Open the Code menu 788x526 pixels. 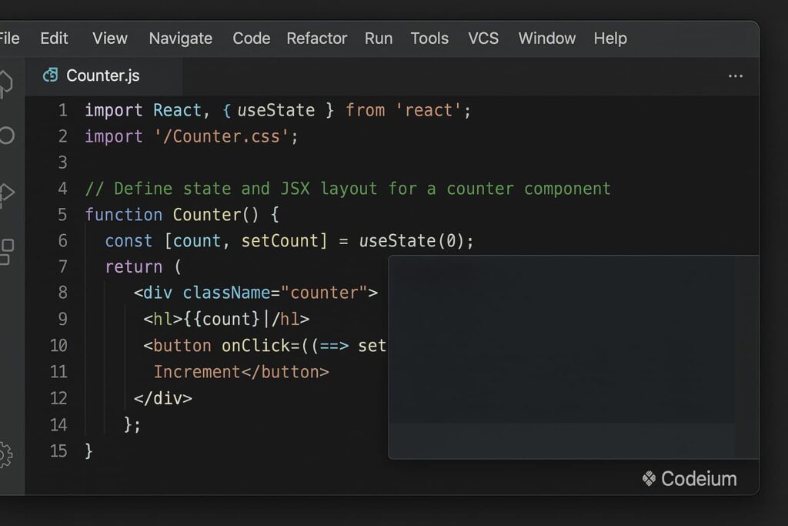252,39
